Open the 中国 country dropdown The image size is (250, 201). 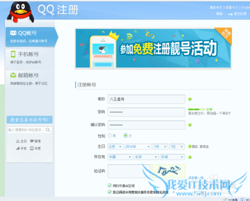pos(120,157)
